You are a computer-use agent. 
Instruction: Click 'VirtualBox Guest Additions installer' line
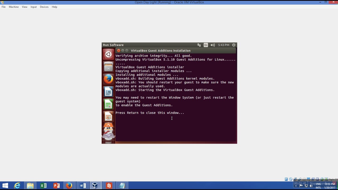(x=150, y=67)
